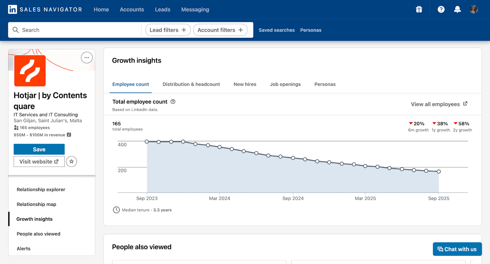
Task: Open the three-dot more options menu
Action: (87, 57)
